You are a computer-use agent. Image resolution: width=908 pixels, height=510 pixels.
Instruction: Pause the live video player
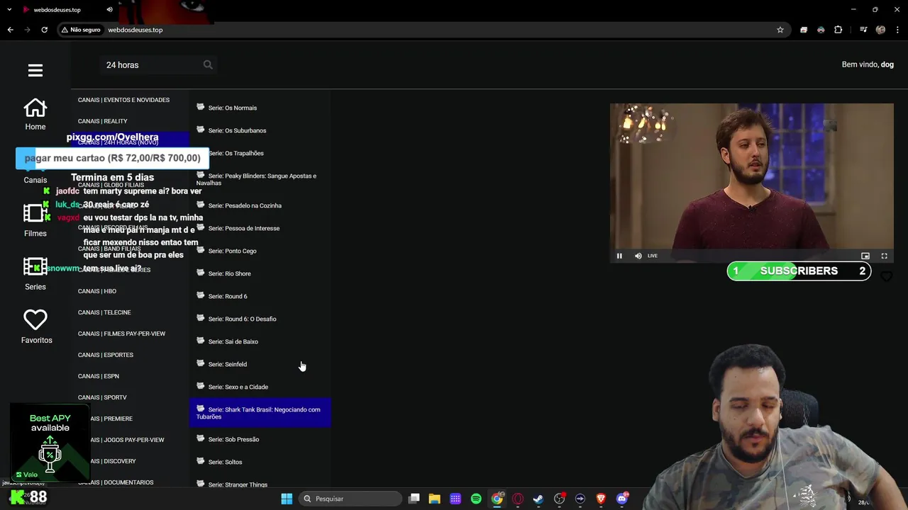tap(619, 256)
